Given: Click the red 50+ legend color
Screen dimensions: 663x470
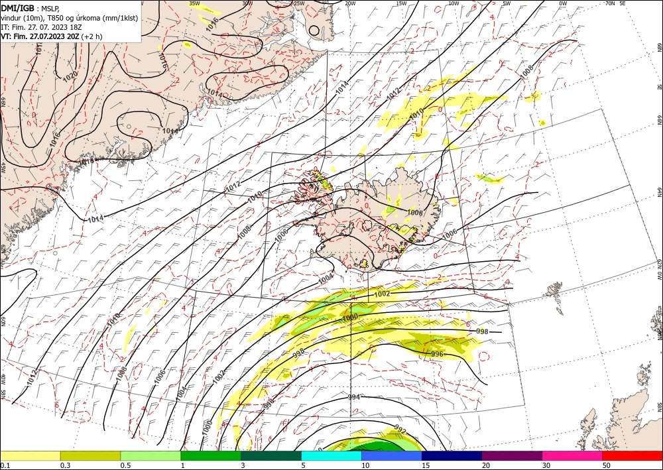Looking at the screenshot, I should tap(633, 455).
